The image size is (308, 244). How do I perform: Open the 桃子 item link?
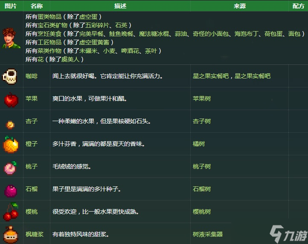[32, 166]
